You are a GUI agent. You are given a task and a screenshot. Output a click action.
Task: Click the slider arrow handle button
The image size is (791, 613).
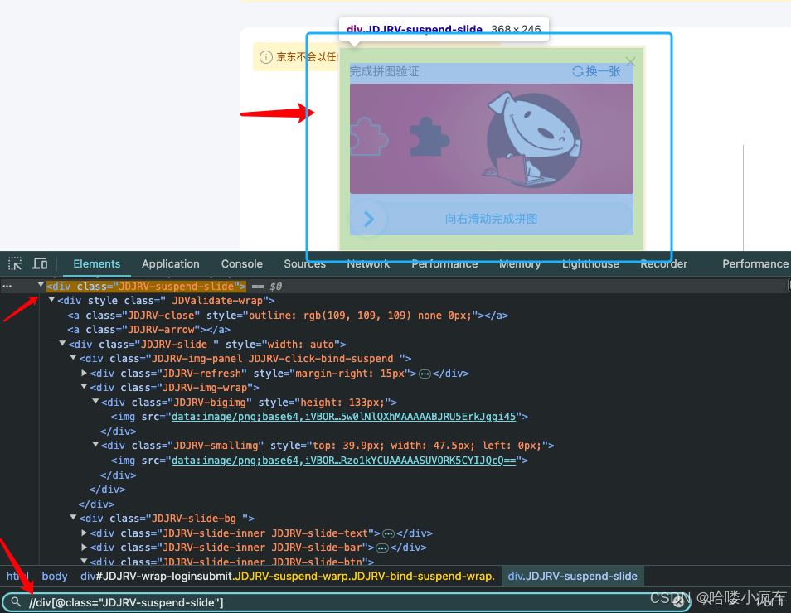(x=369, y=219)
